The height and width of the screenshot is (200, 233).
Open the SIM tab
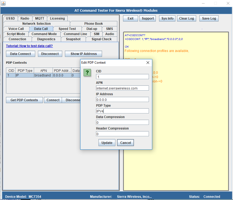point(96,34)
